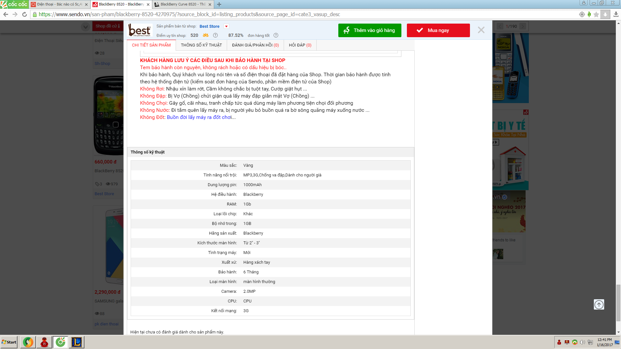Open the 'HỎI ĐÁP (0)' tab
Screen dimensions: 621x349
point(300,45)
